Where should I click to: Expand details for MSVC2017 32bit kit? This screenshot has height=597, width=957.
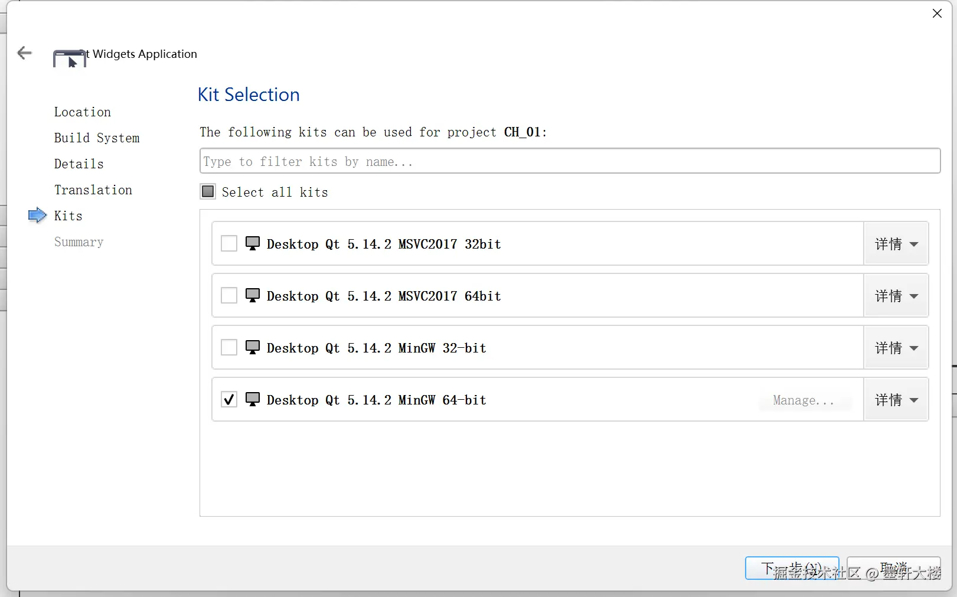click(x=896, y=244)
